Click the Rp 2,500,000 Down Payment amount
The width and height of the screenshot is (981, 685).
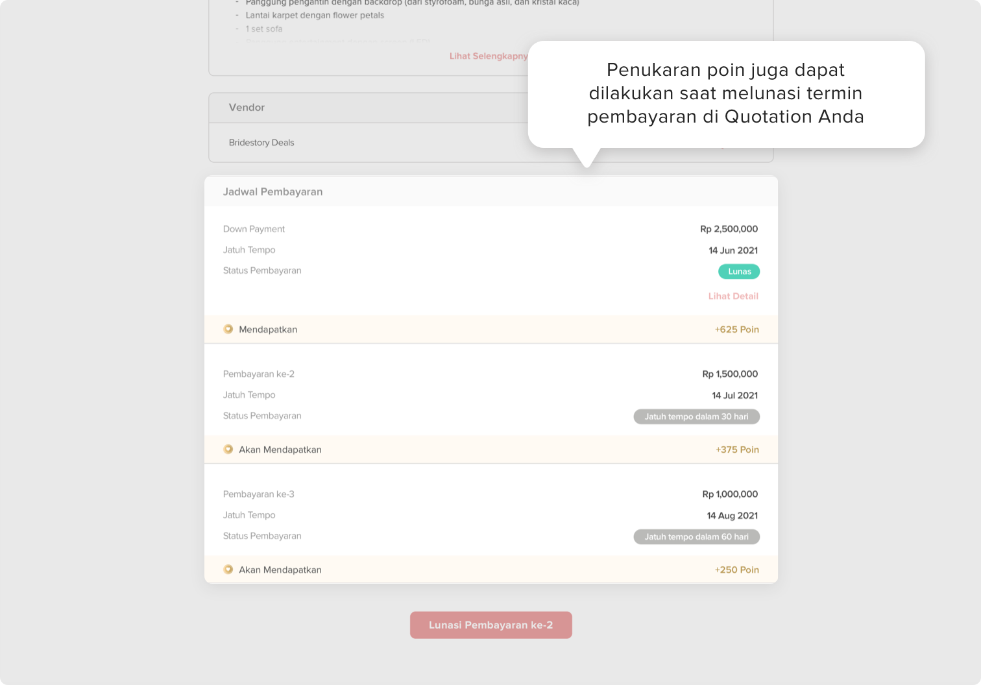[x=729, y=229]
